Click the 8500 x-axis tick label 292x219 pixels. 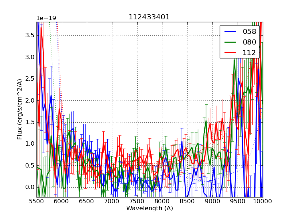[188, 201]
